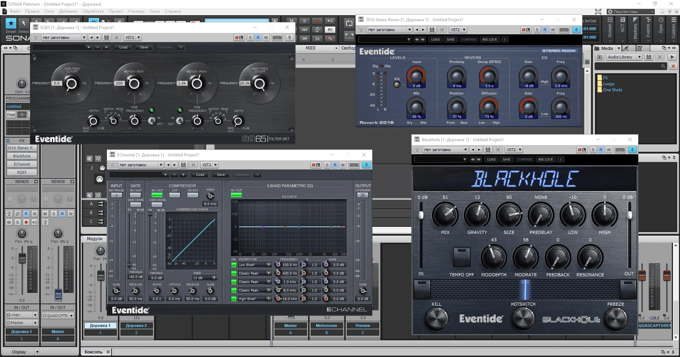Click the plus button in EQ65 preset bar
The width and height of the screenshot is (680, 357).
[106, 47]
